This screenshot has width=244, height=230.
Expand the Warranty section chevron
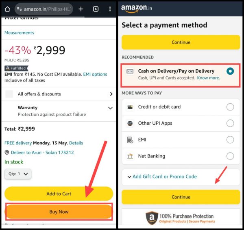110,108
